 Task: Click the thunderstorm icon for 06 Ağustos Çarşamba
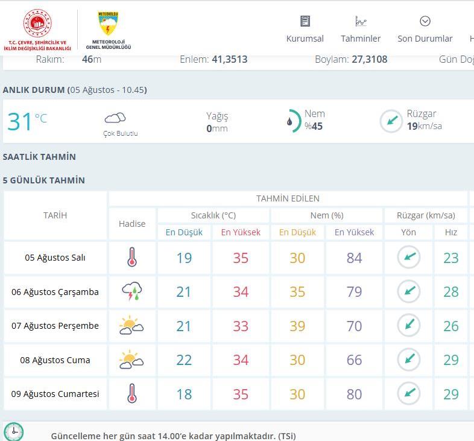pyautogui.click(x=132, y=292)
